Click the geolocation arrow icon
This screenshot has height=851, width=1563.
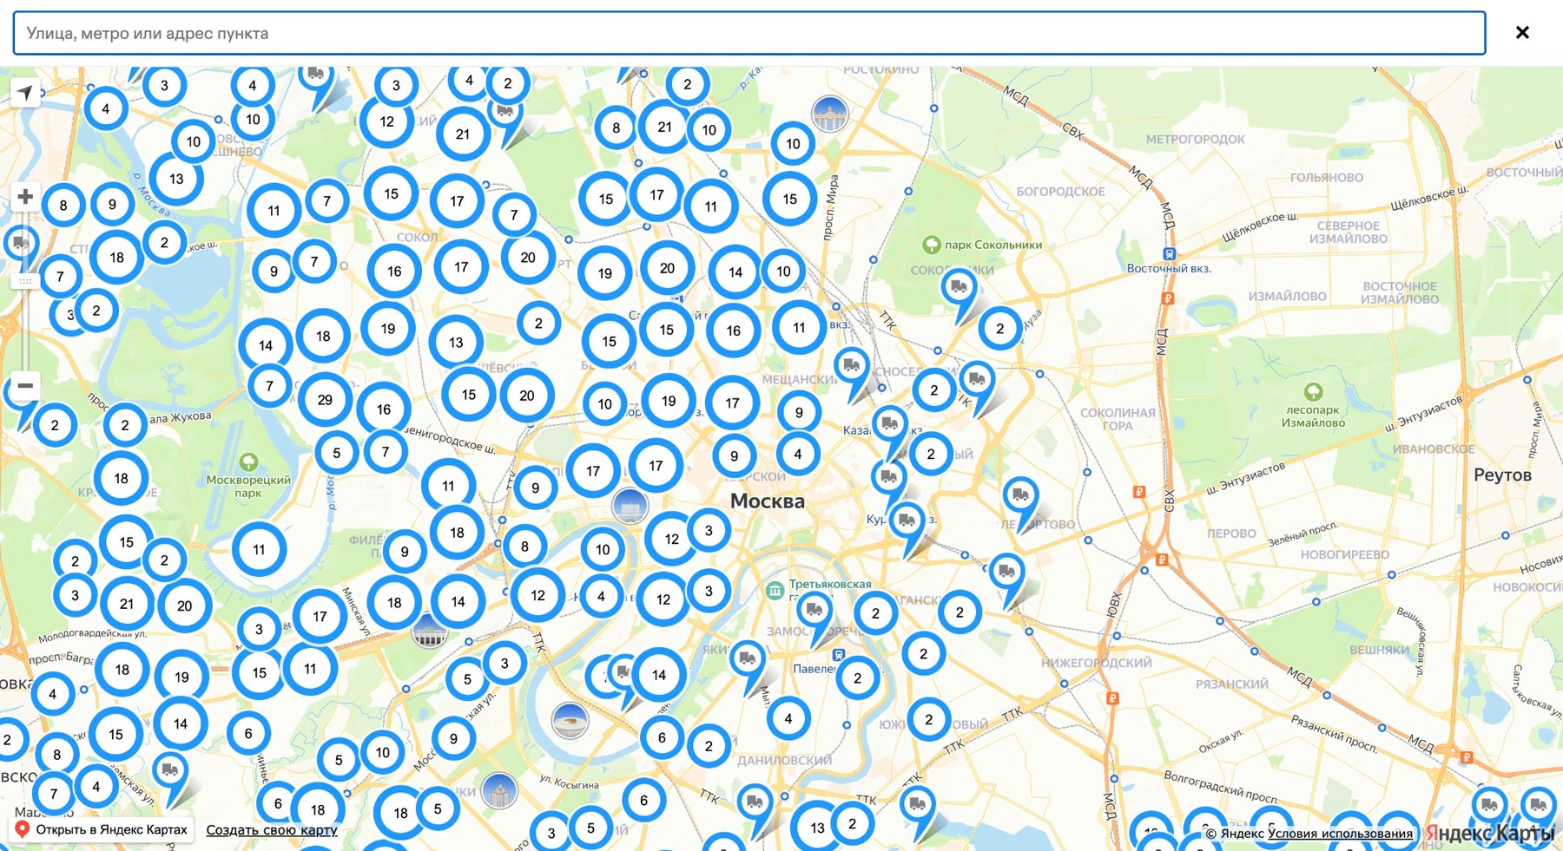(25, 93)
